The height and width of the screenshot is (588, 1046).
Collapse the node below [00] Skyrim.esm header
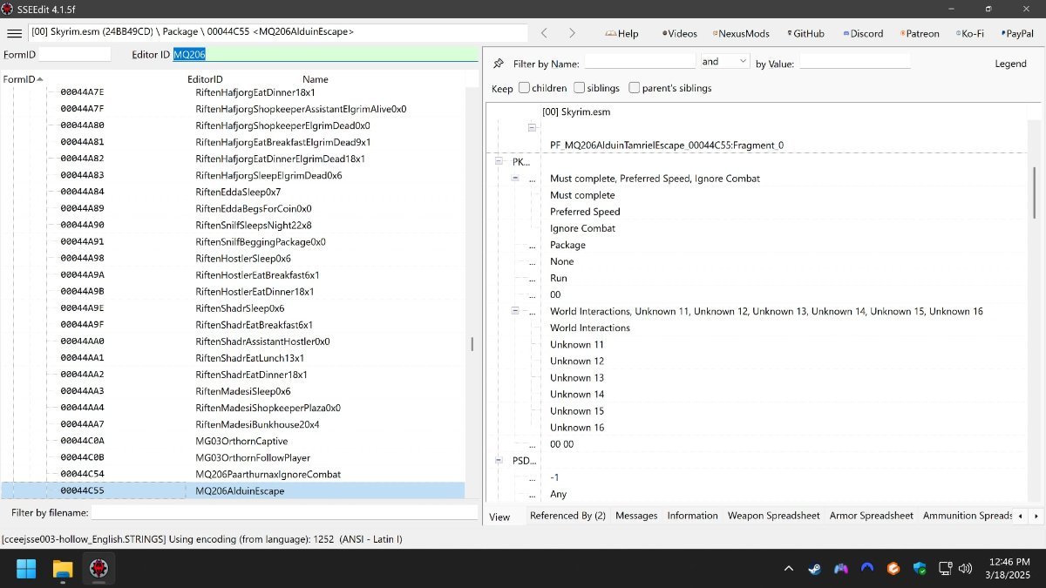(x=532, y=128)
